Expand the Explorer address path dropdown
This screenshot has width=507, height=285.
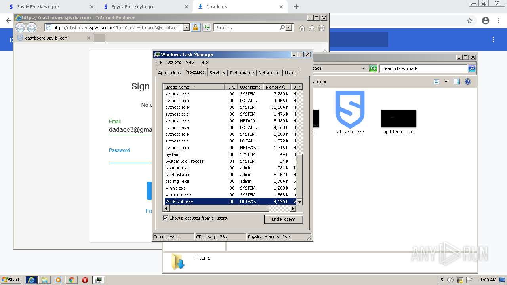tap(363, 68)
